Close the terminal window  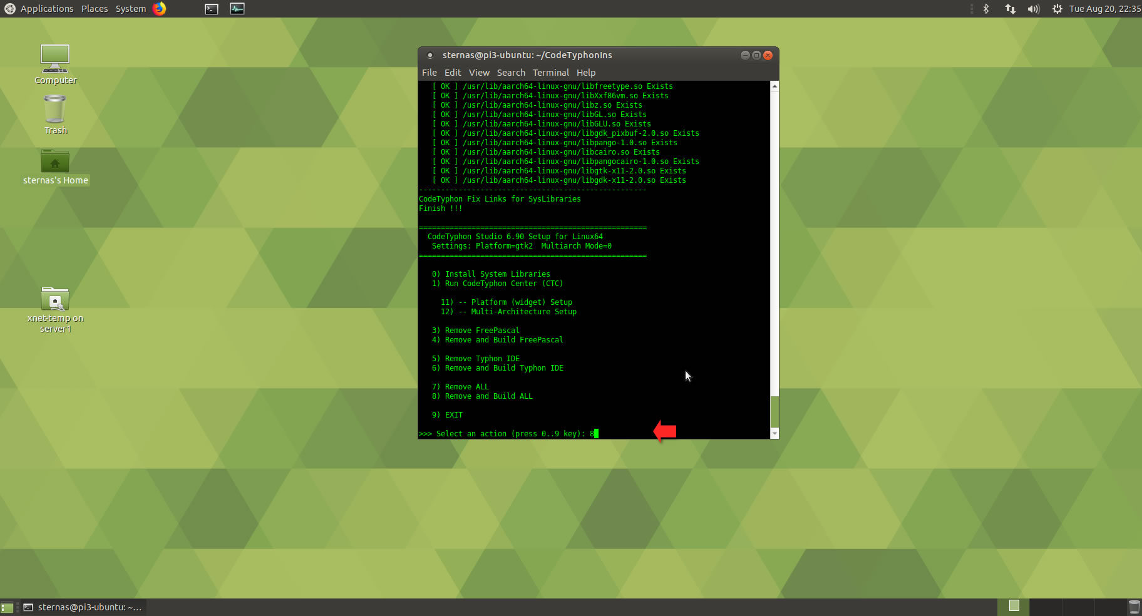[x=768, y=55]
